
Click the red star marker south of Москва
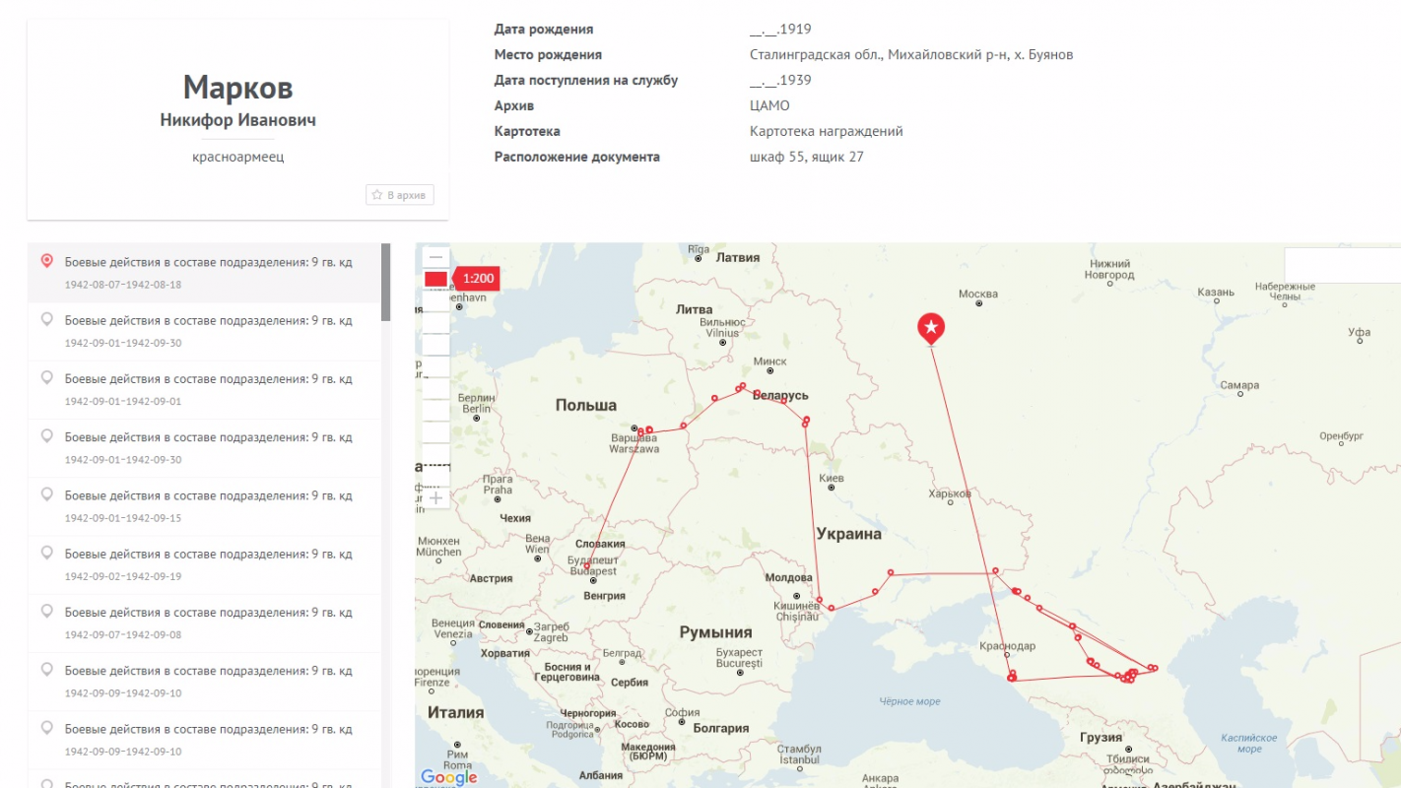931,328
